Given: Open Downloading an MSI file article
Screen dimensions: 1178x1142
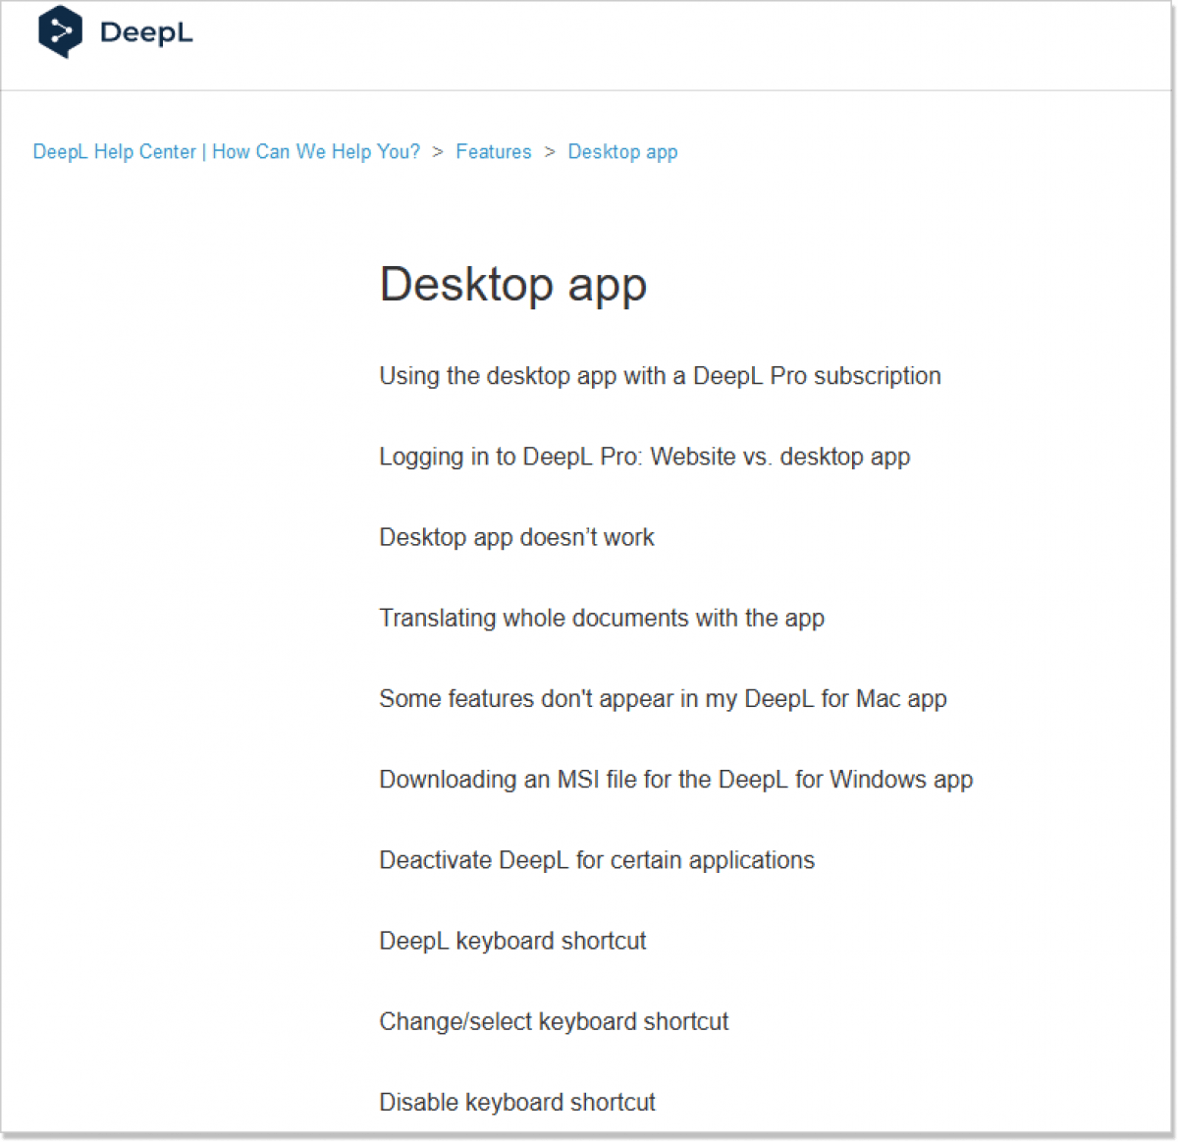Looking at the screenshot, I should point(675,780).
